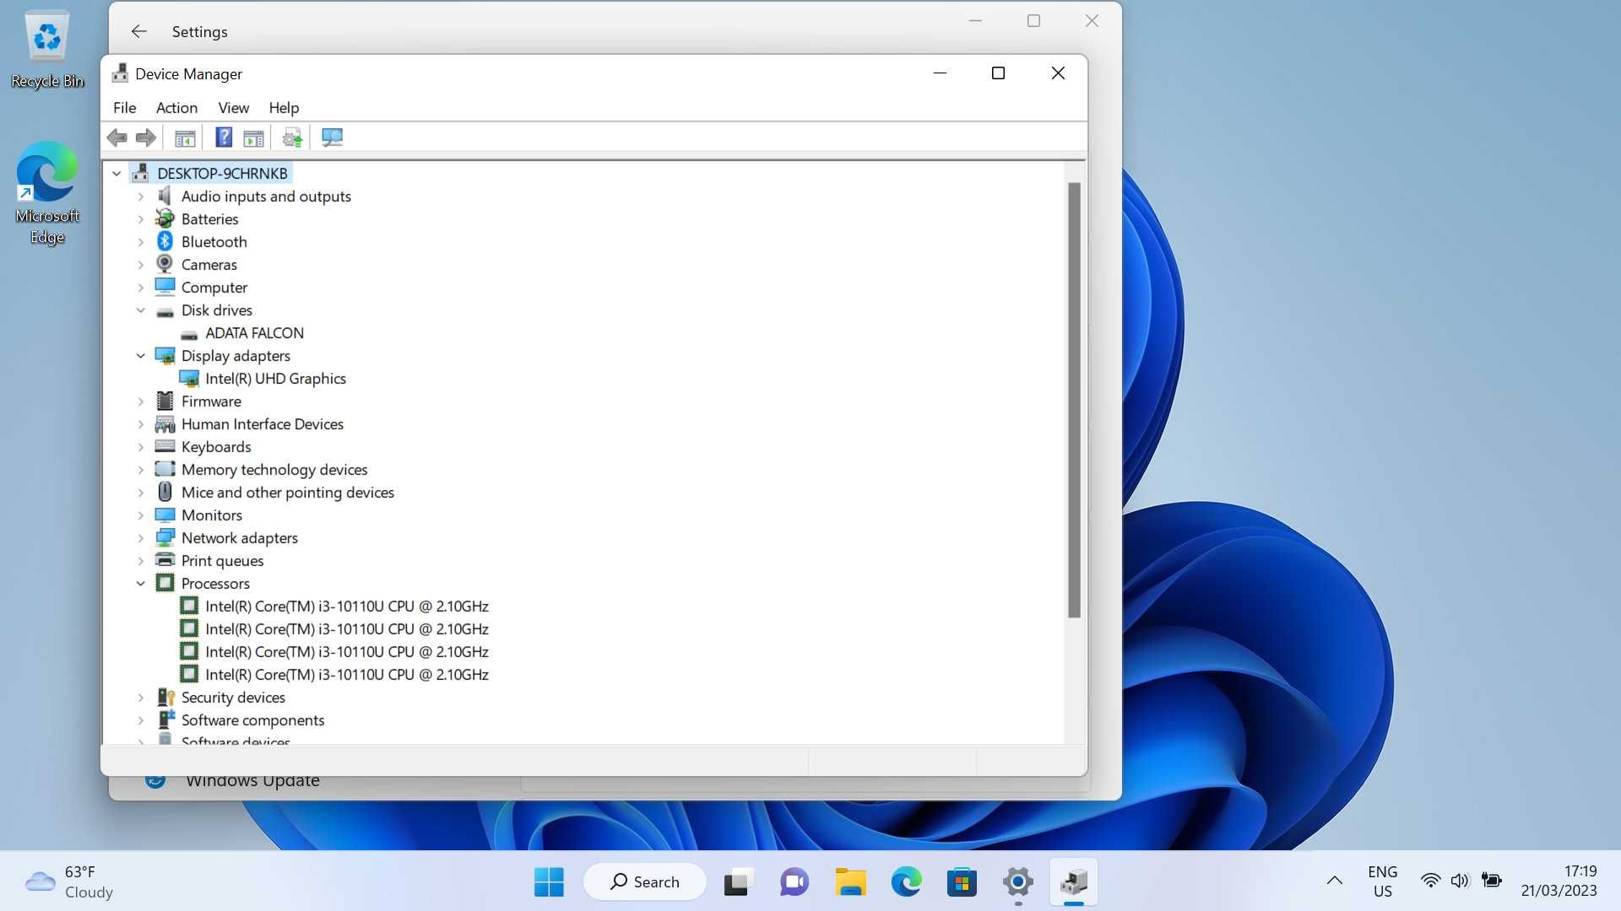Expand the Network adapters category
This screenshot has width=1621, height=911.
coord(141,538)
